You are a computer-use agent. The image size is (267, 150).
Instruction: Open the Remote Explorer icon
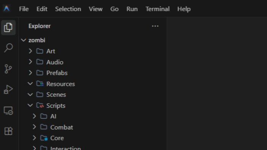[x=8, y=110]
